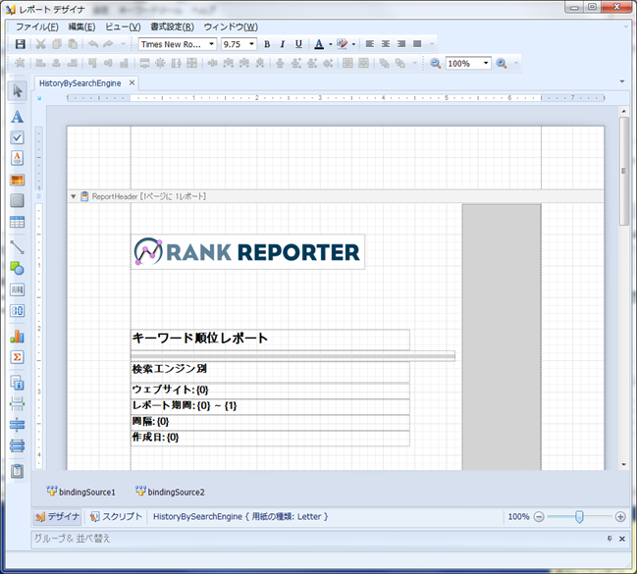The image size is (637, 574).
Task: Toggle Italic formatting button
Action: (283, 44)
